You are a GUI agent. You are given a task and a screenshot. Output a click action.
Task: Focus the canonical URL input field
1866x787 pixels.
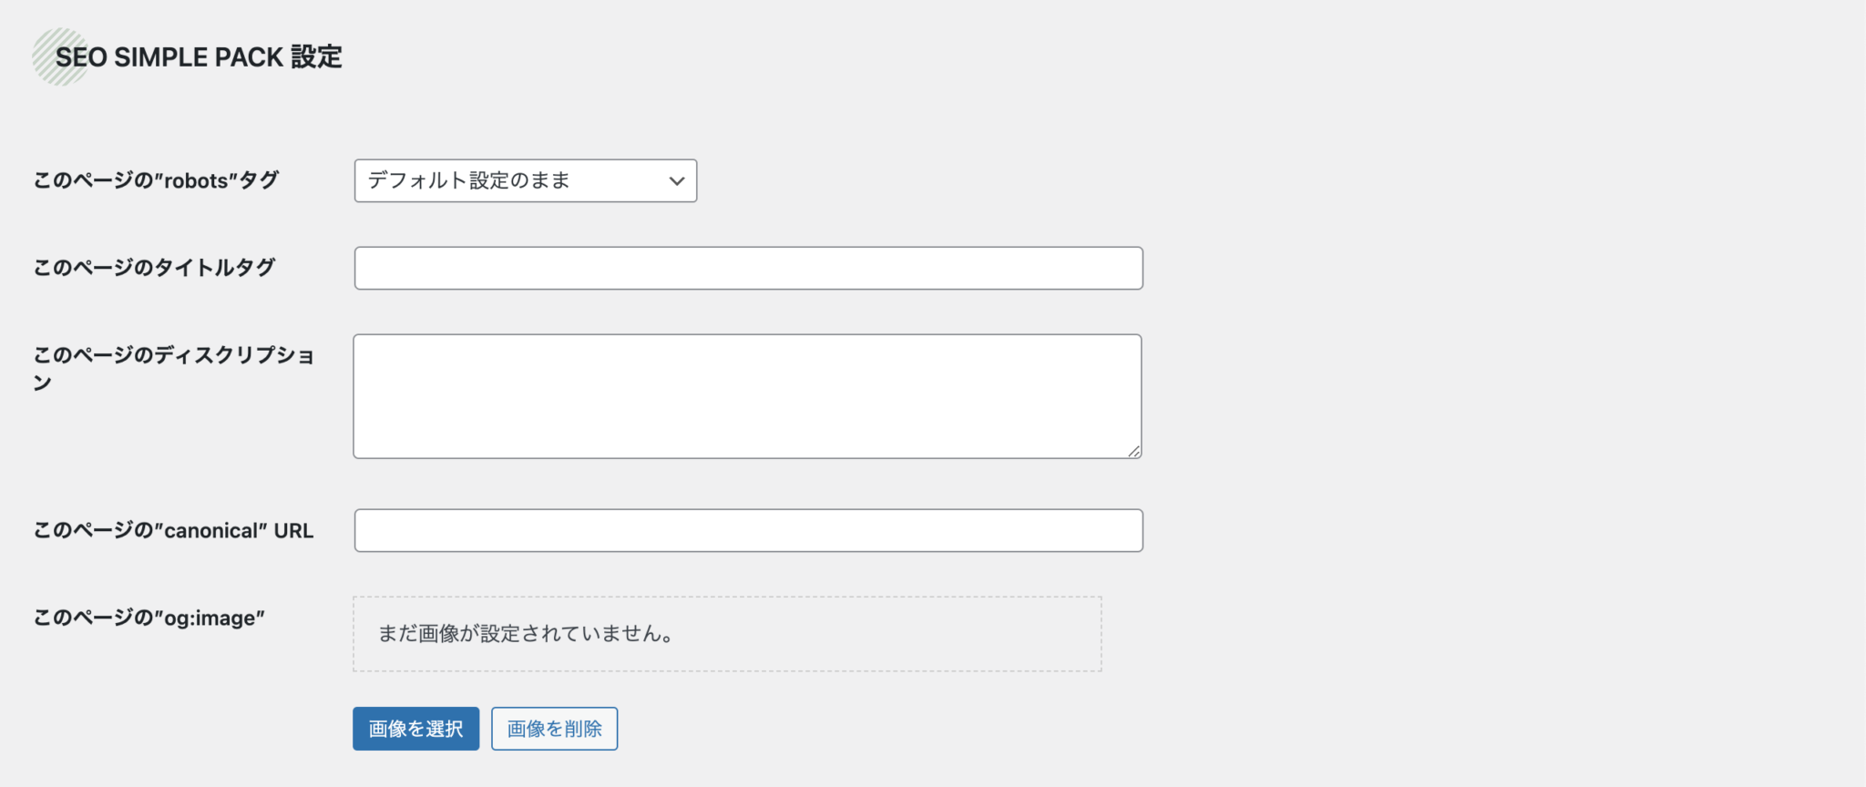(747, 529)
